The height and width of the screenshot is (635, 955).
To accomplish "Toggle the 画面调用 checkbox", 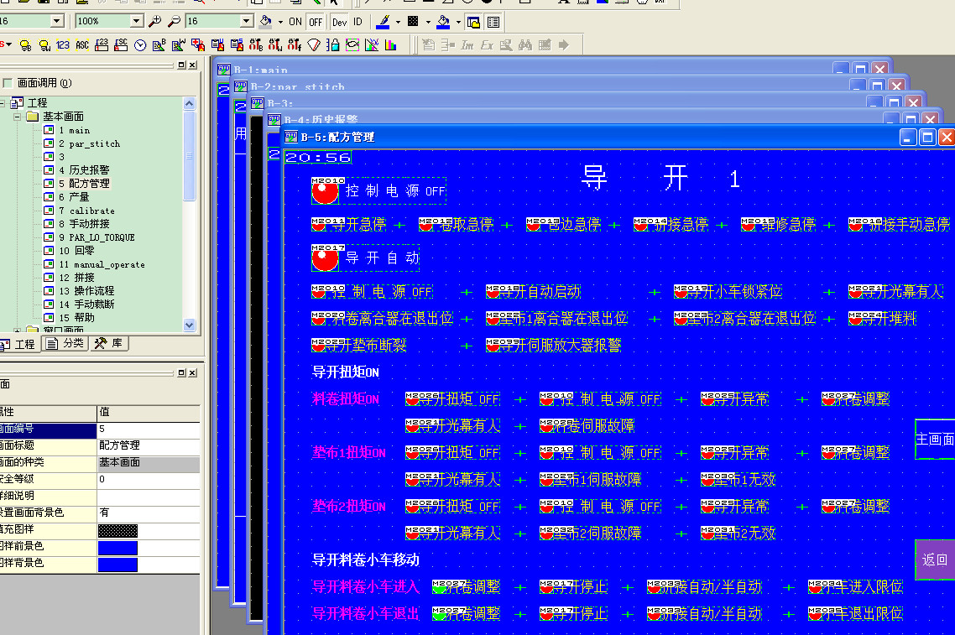I will point(8,83).
